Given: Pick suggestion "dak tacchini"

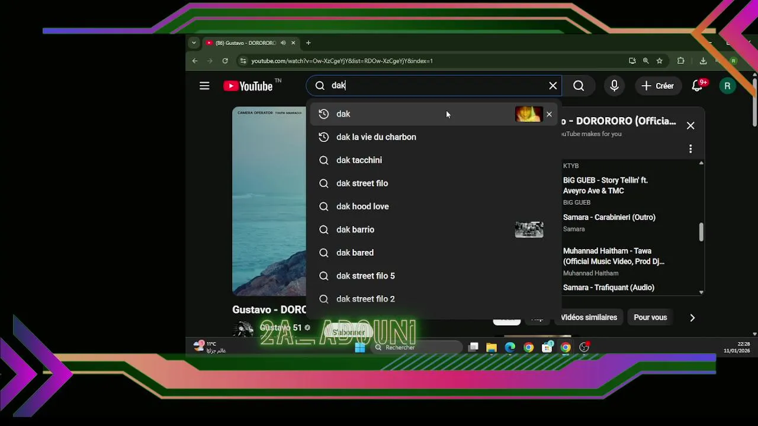Looking at the screenshot, I should coord(433,160).
